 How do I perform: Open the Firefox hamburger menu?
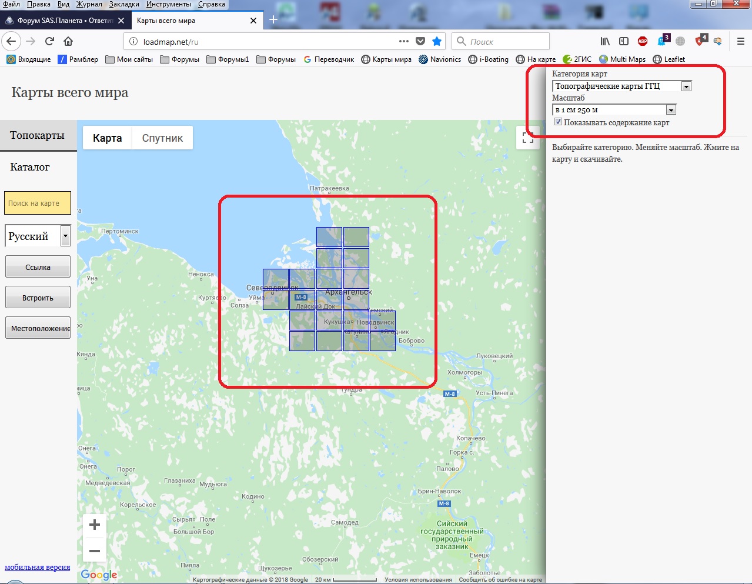click(740, 41)
